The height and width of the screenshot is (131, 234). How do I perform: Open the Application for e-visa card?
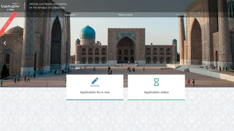tap(95, 87)
